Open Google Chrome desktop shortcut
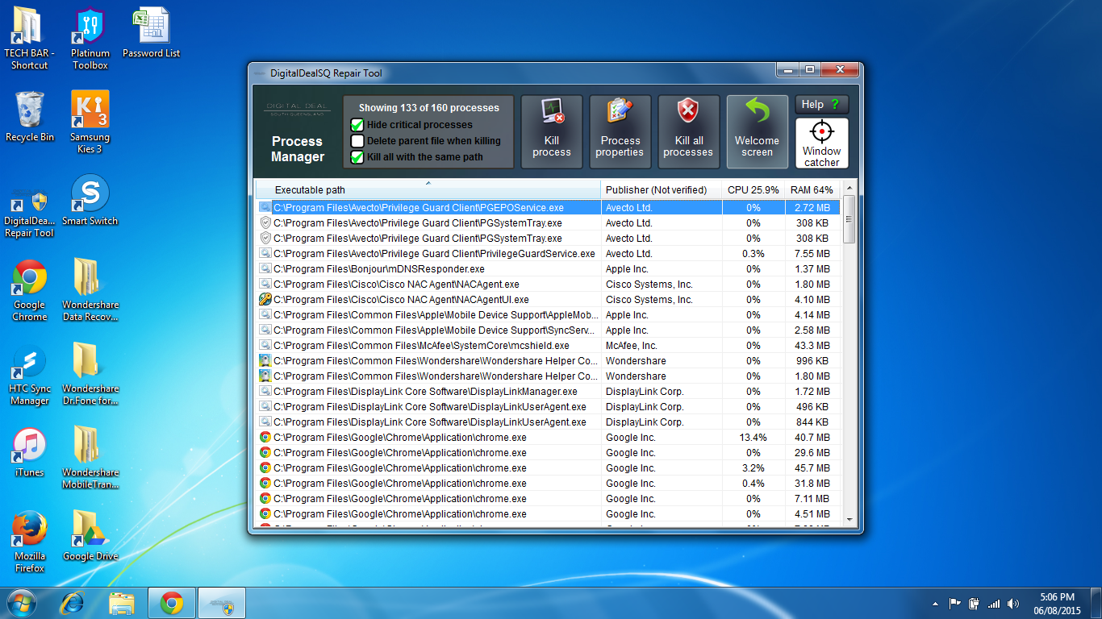1102x619 pixels. tap(30, 290)
